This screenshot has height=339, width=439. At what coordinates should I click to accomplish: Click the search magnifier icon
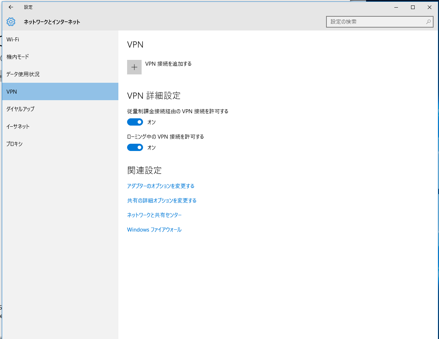coord(428,22)
